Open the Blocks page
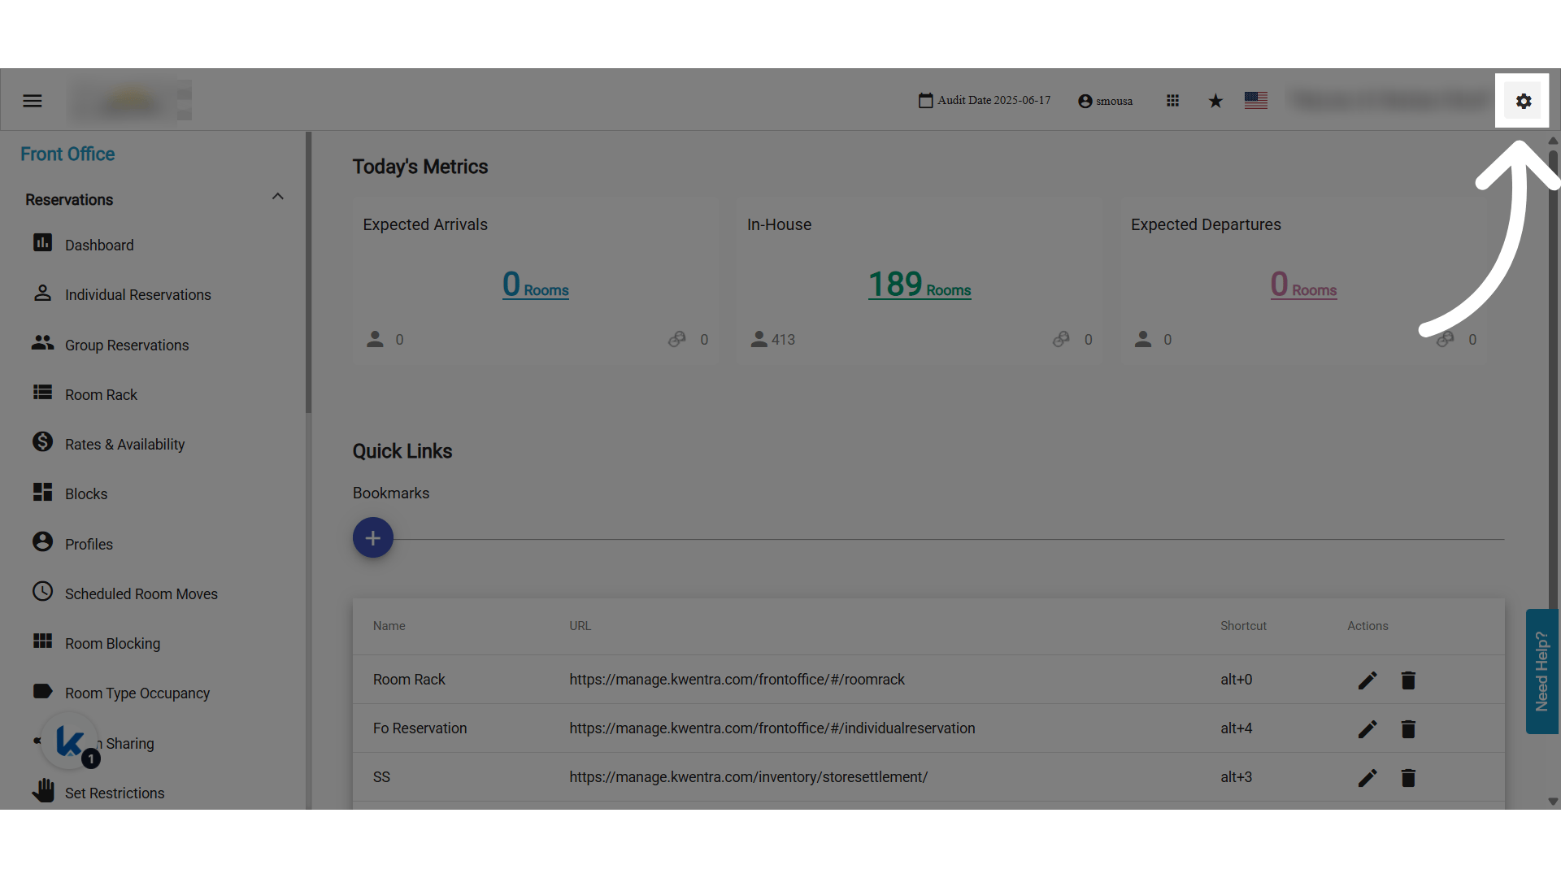 pyautogui.click(x=86, y=493)
